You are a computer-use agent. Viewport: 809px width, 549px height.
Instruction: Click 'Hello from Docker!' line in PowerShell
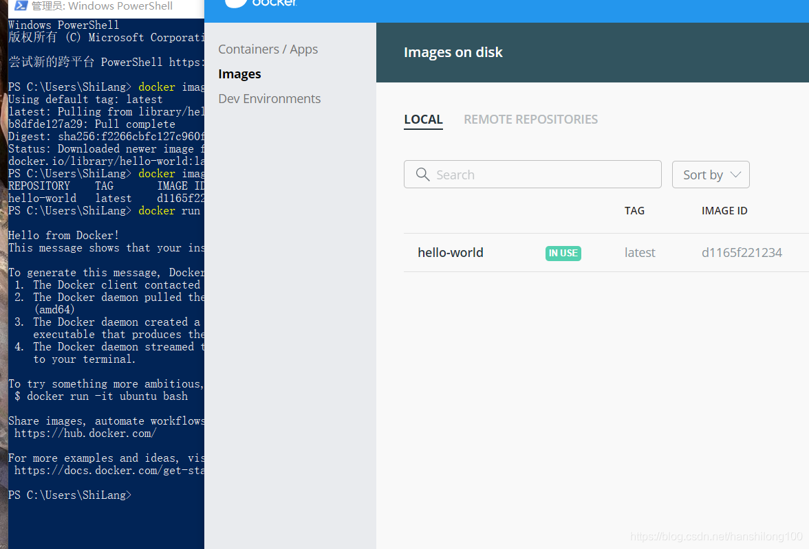(63, 235)
